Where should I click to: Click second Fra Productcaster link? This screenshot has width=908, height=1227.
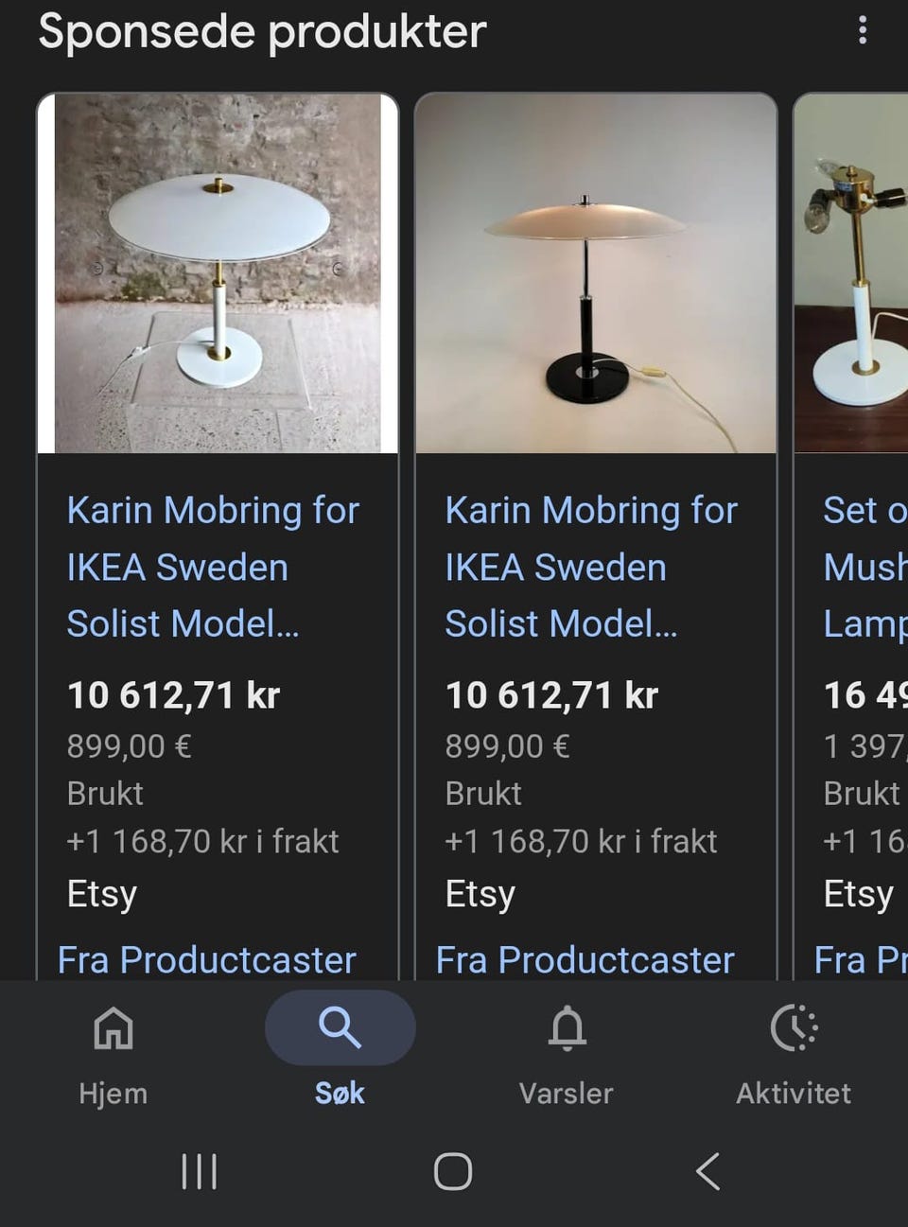585,959
